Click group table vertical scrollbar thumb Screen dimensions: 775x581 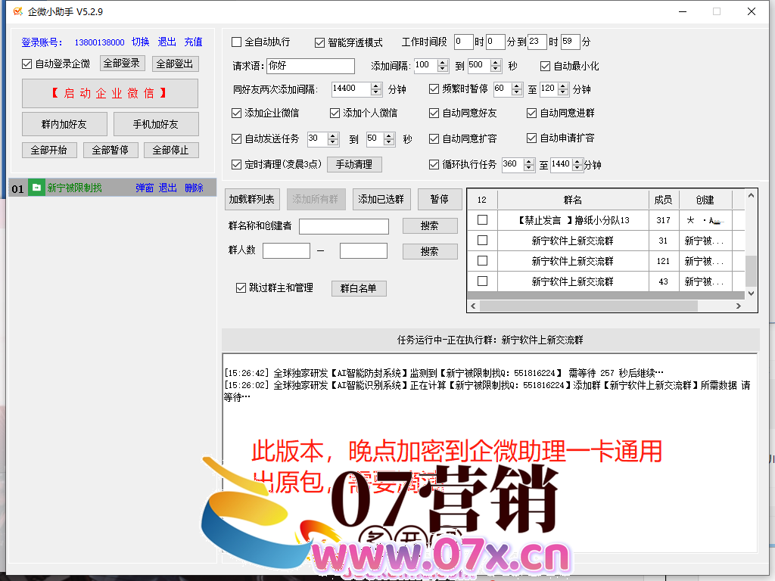[x=751, y=271]
